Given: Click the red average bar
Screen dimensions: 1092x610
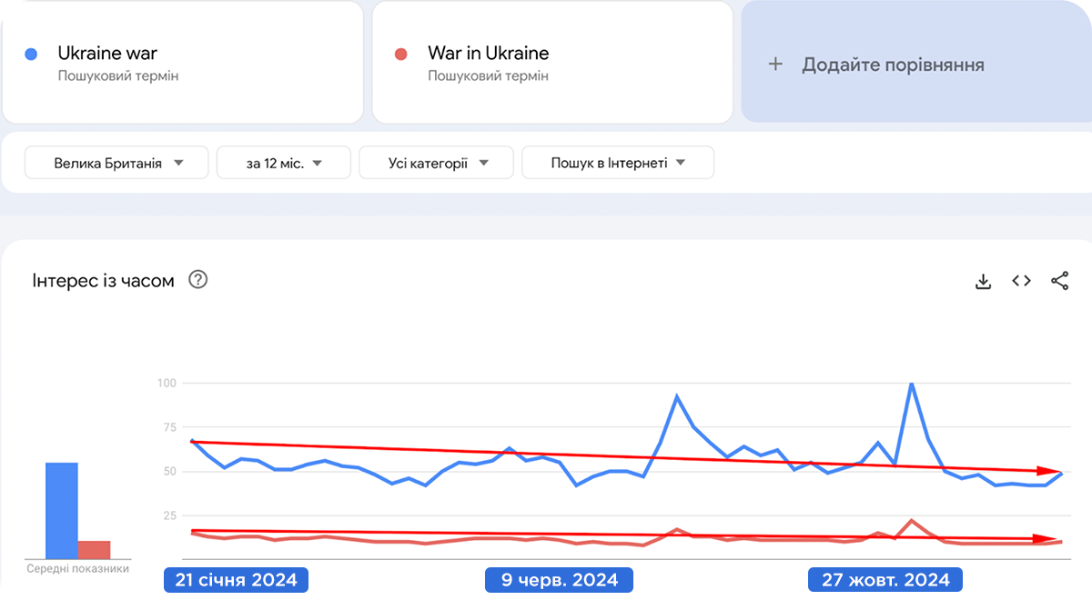Looking at the screenshot, I should pos(94,549).
